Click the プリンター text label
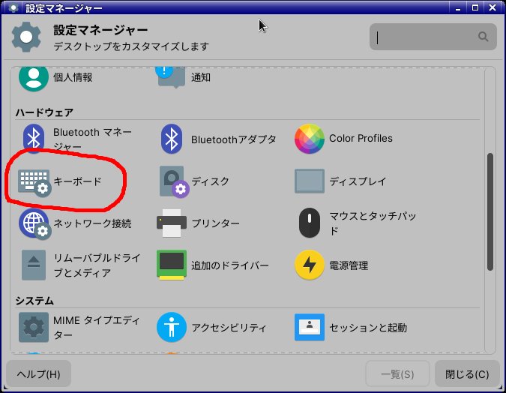Image resolution: width=506 pixels, height=393 pixels. coord(216,223)
